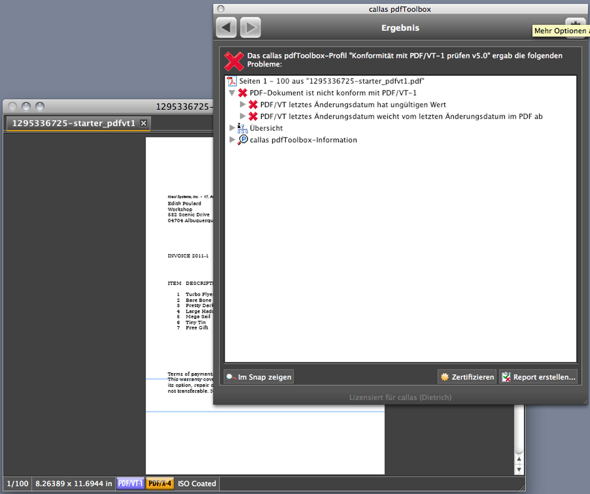
Task: Click the Übersicht hierarchy icon
Action: point(243,128)
